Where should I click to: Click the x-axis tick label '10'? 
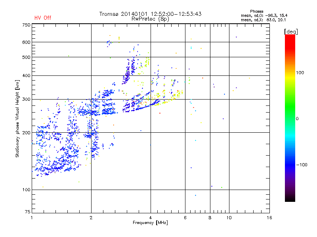[x=229, y=218]
